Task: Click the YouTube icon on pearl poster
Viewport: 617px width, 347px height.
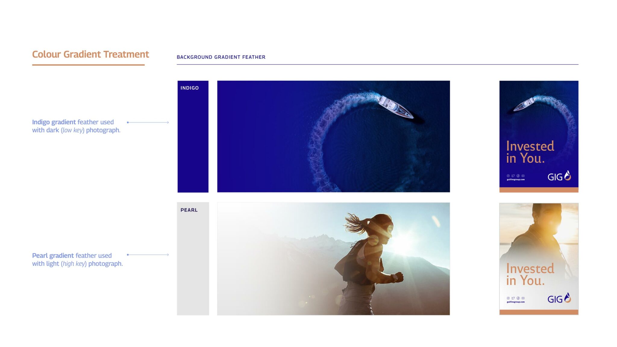Action: click(x=523, y=298)
